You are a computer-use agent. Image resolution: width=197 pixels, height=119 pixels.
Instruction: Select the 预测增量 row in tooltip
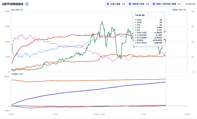[x=148, y=40]
